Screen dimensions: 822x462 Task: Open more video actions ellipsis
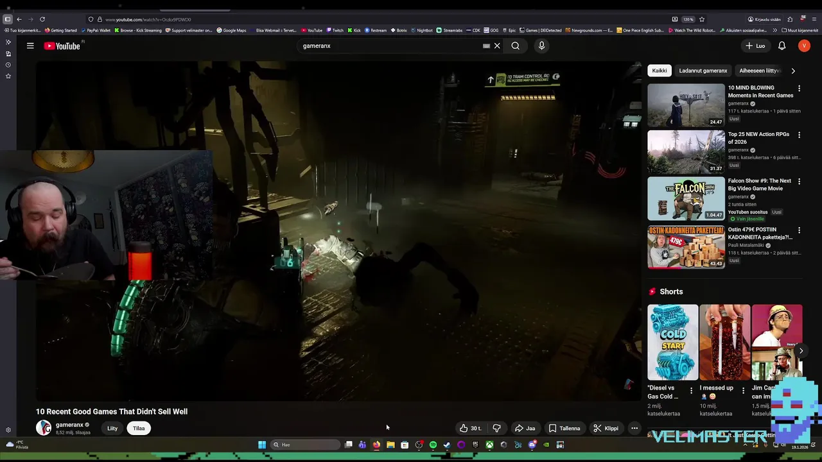tap(634, 428)
